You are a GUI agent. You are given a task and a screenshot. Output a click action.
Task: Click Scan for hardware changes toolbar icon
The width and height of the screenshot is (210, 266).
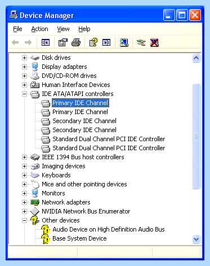(124, 42)
